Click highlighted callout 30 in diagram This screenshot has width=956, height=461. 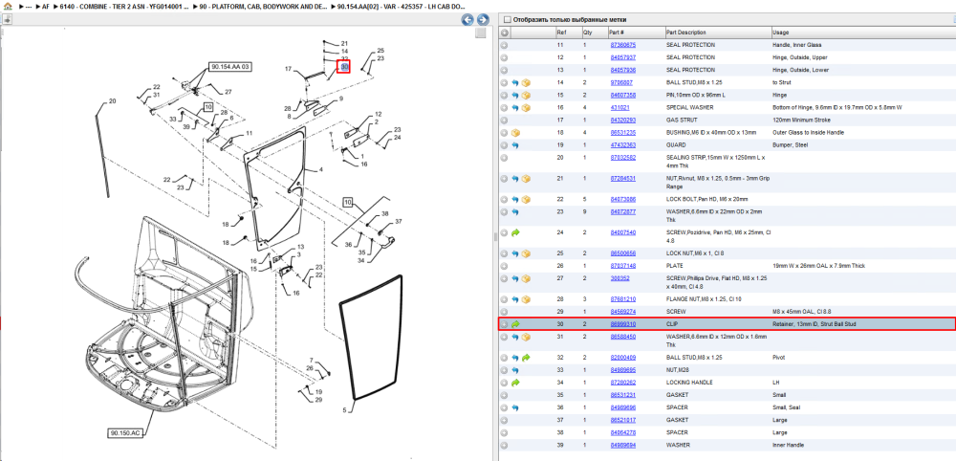tap(344, 66)
